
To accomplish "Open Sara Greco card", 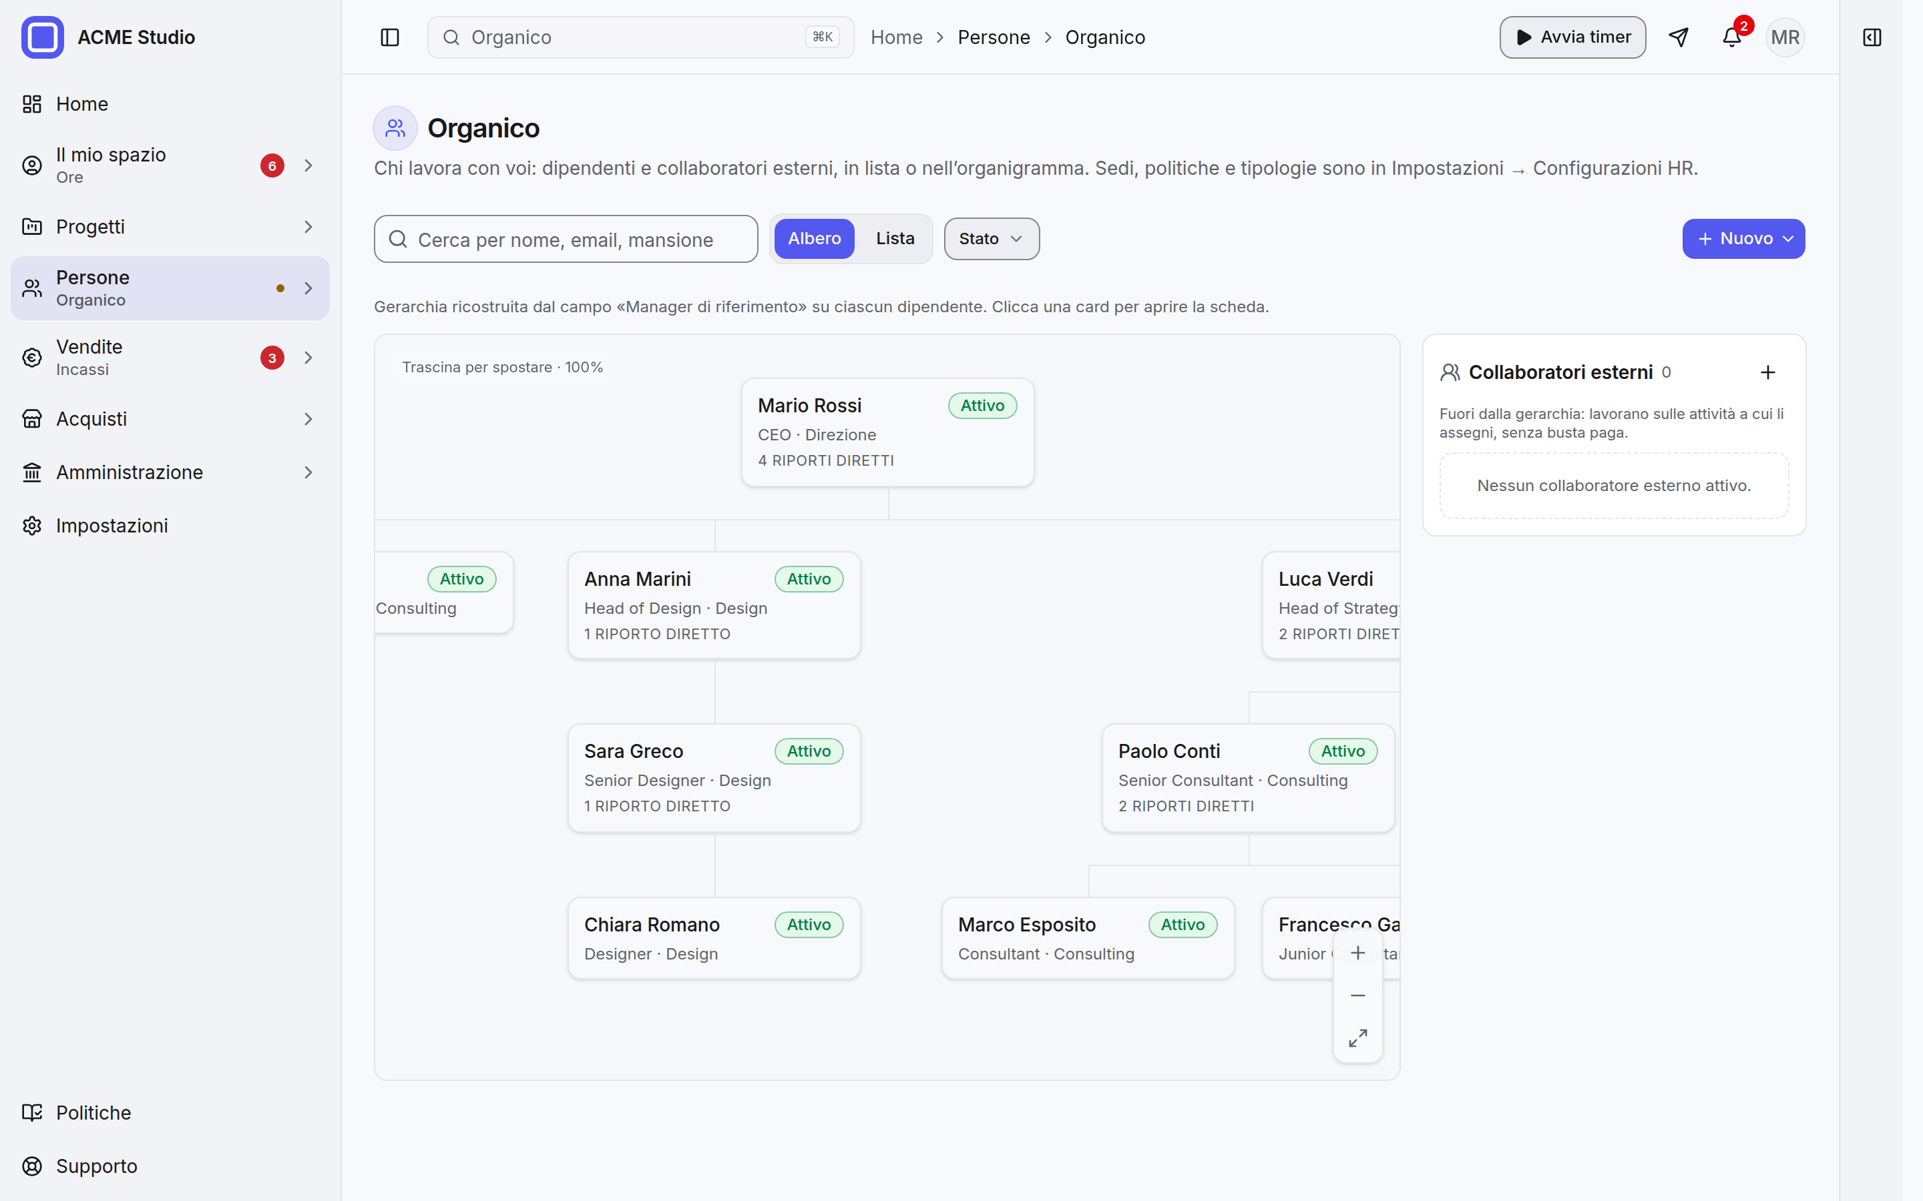I will (714, 777).
